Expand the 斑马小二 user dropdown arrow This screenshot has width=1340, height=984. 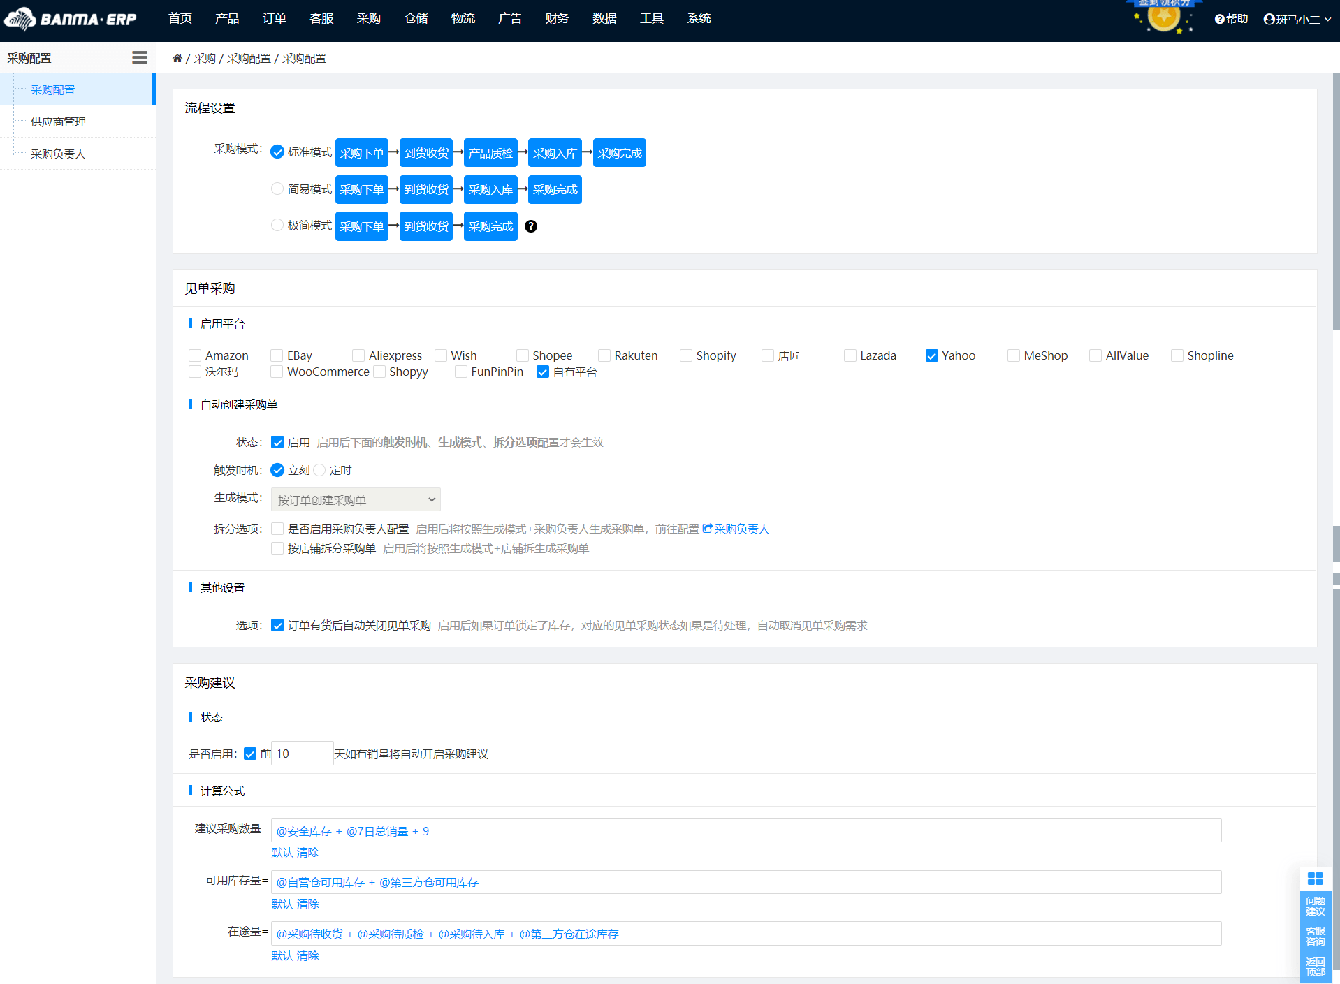tap(1327, 20)
